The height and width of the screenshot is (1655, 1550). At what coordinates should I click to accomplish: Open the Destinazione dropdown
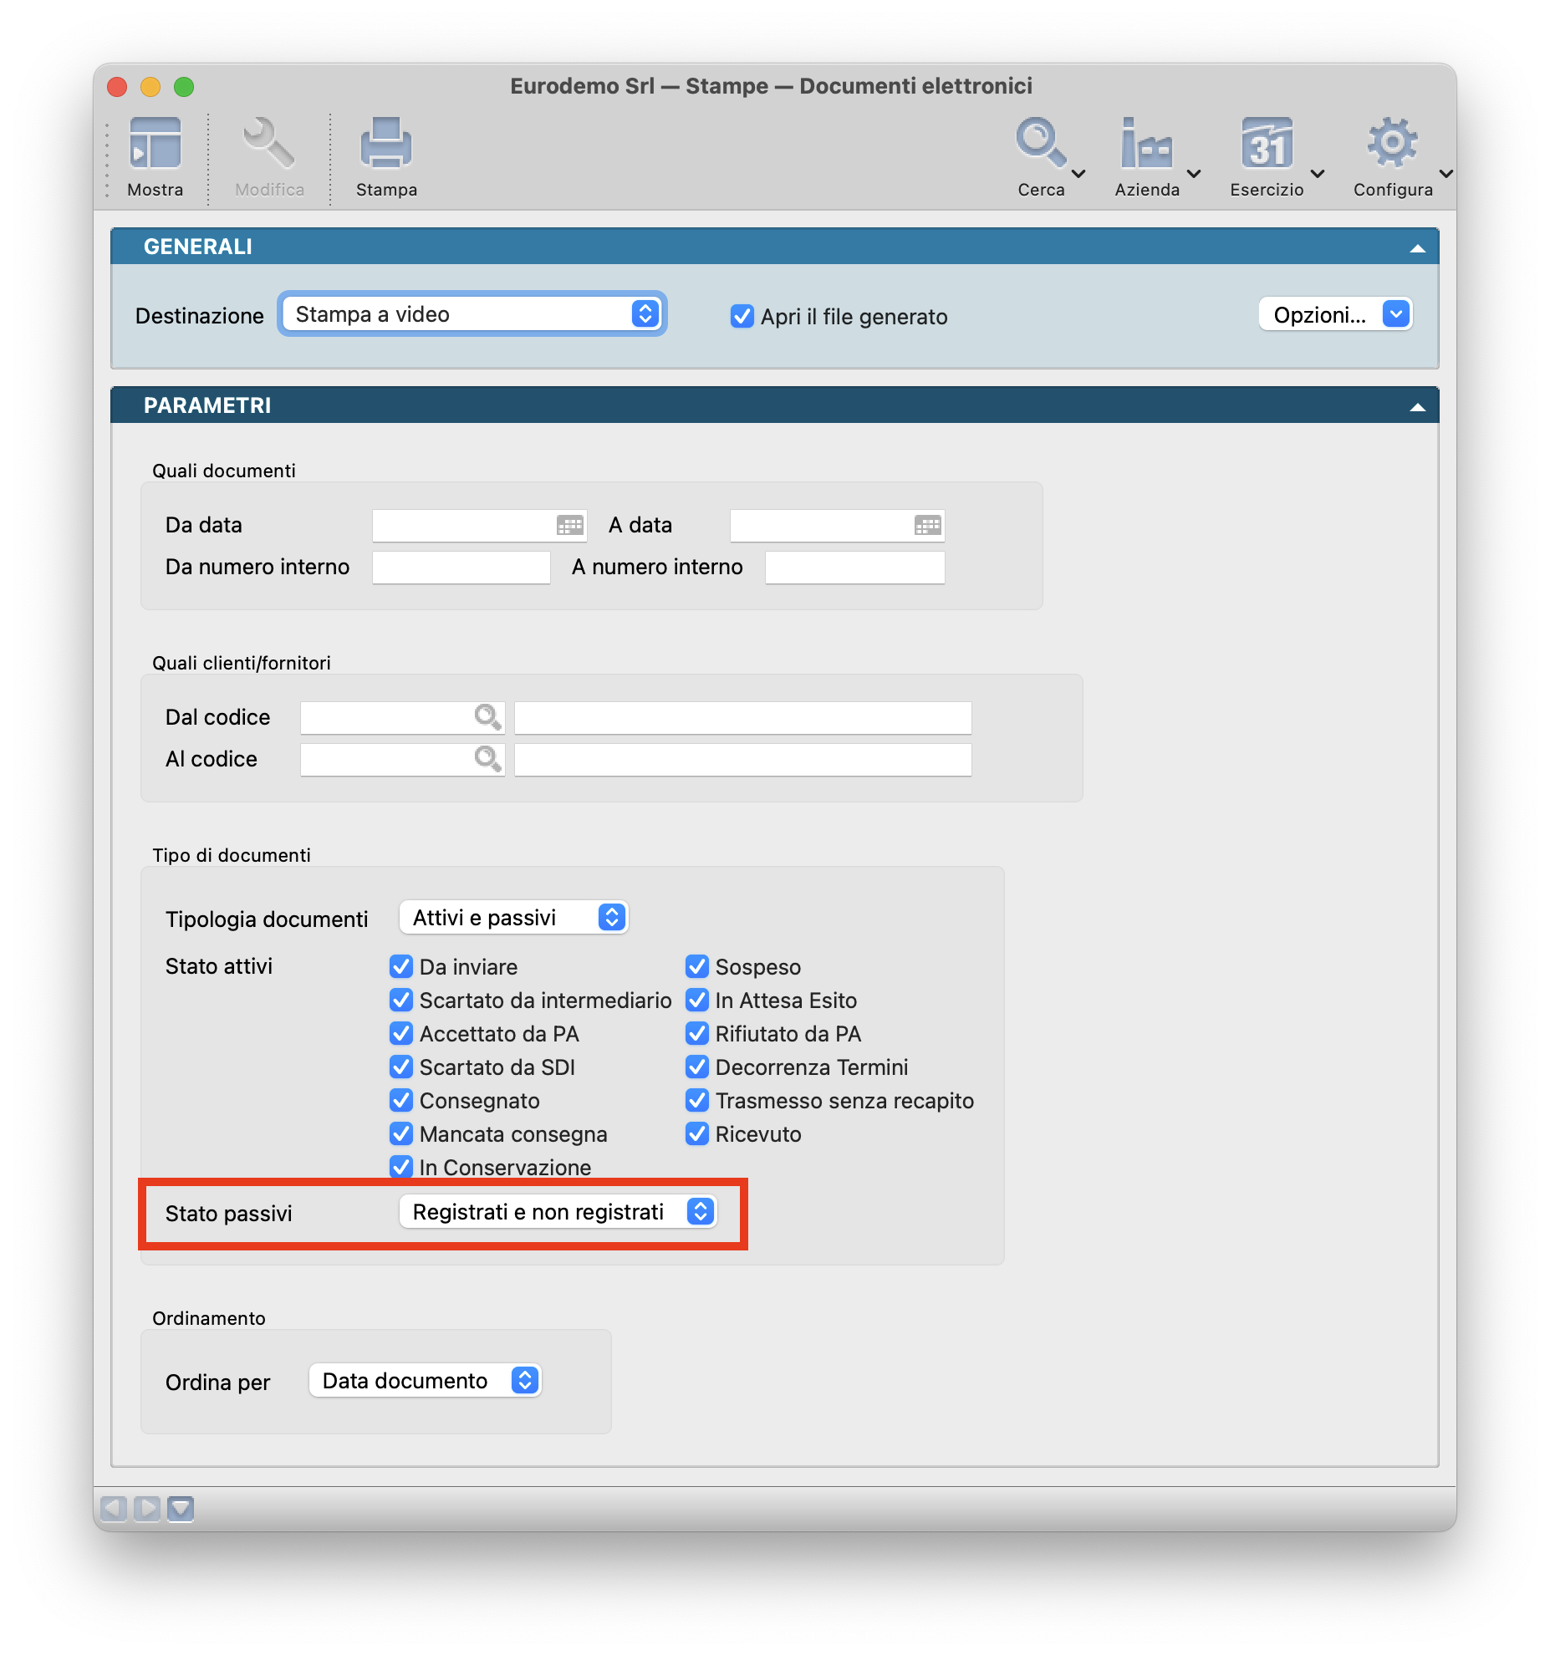[472, 314]
